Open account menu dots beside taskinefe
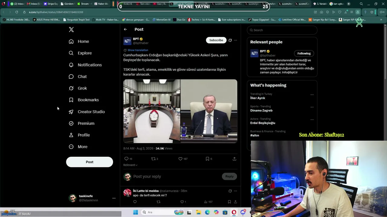387x217 pixels. pyautogui.click(x=114, y=198)
